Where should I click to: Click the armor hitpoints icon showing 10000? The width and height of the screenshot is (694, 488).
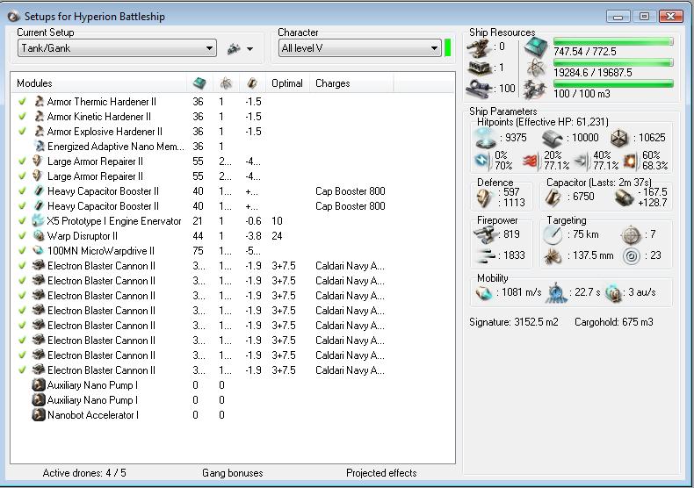click(x=553, y=139)
